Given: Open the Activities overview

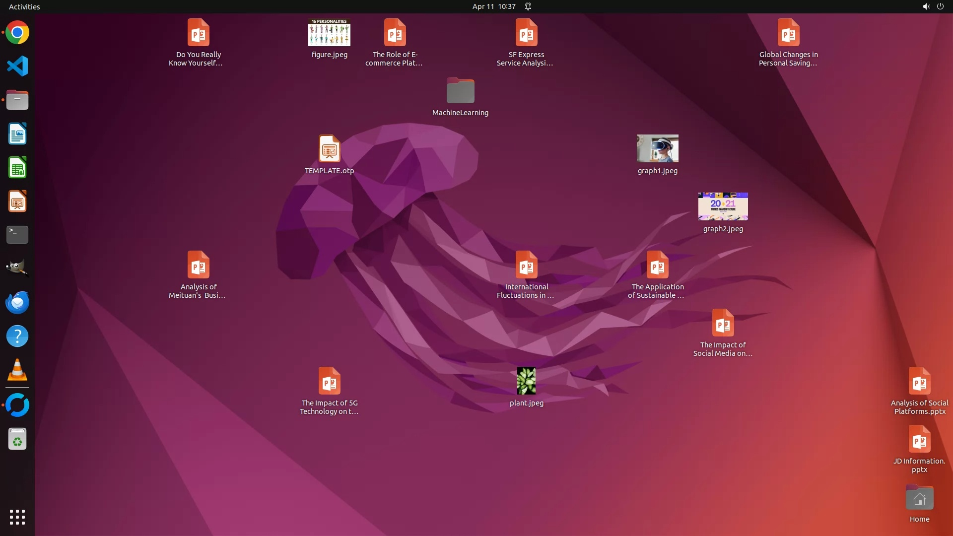Looking at the screenshot, I should [24, 6].
